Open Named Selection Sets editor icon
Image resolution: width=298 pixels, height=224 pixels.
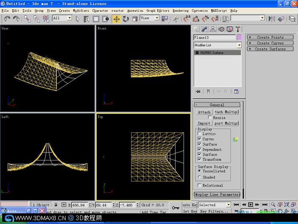click(x=226, y=19)
